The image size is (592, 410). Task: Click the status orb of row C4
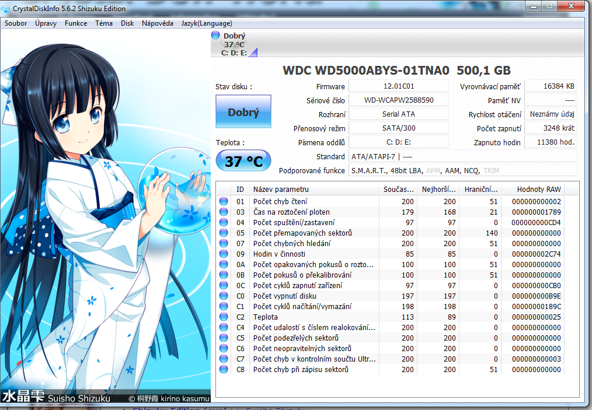click(224, 327)
